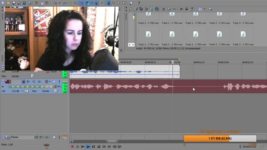Screen dimensions: 267x150
Task: Toggle Ignore Event Grouping icon
Action: click(x=102, y=3)
